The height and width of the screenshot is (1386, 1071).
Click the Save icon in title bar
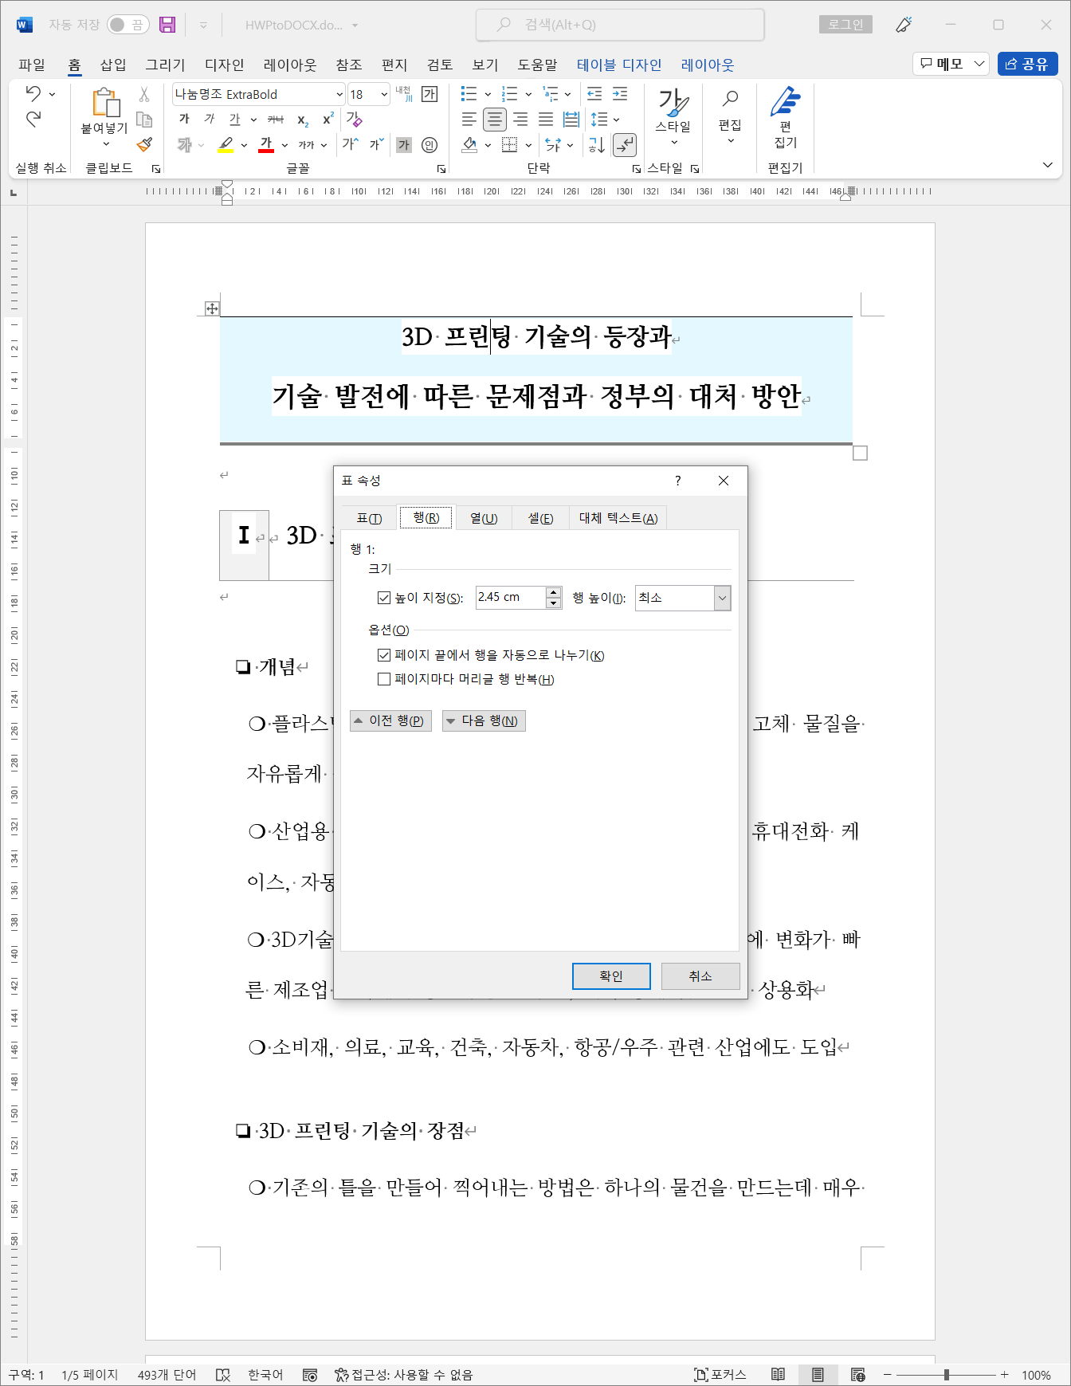click(x=167, y=25)
